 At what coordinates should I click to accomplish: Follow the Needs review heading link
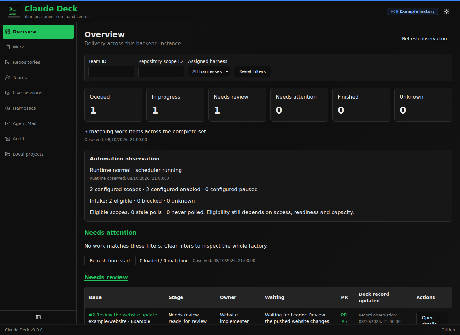(x=106, y=277)
